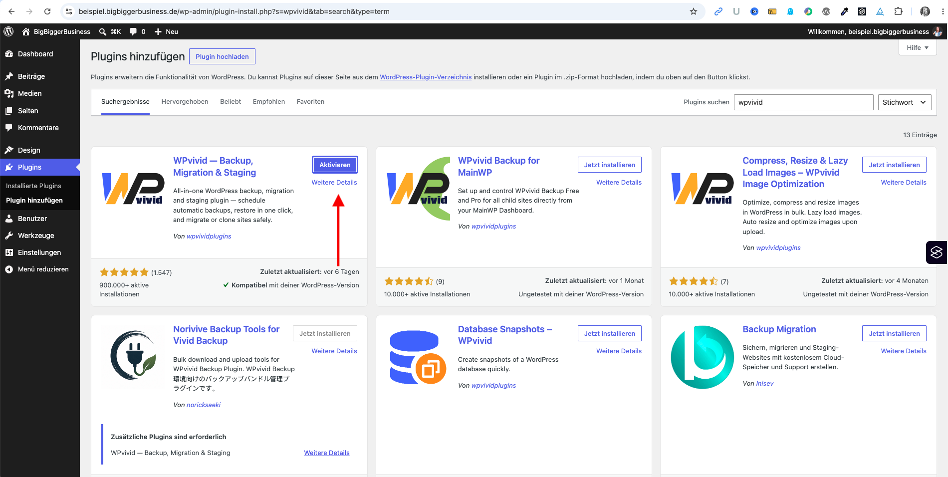The height and width of the screenshot is (477, 948).
Task: Click the Backup Migration plugin logo
Action: click(703, 357)
